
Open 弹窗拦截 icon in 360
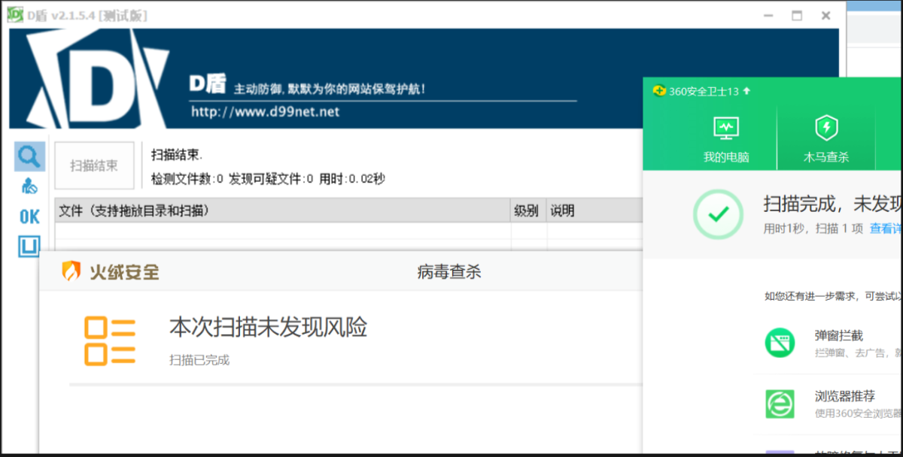[780, 343]
